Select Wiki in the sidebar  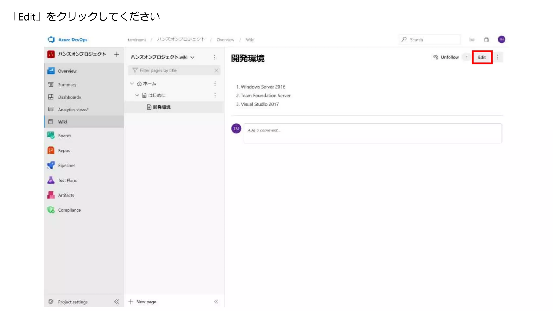[x=84, y=122]
